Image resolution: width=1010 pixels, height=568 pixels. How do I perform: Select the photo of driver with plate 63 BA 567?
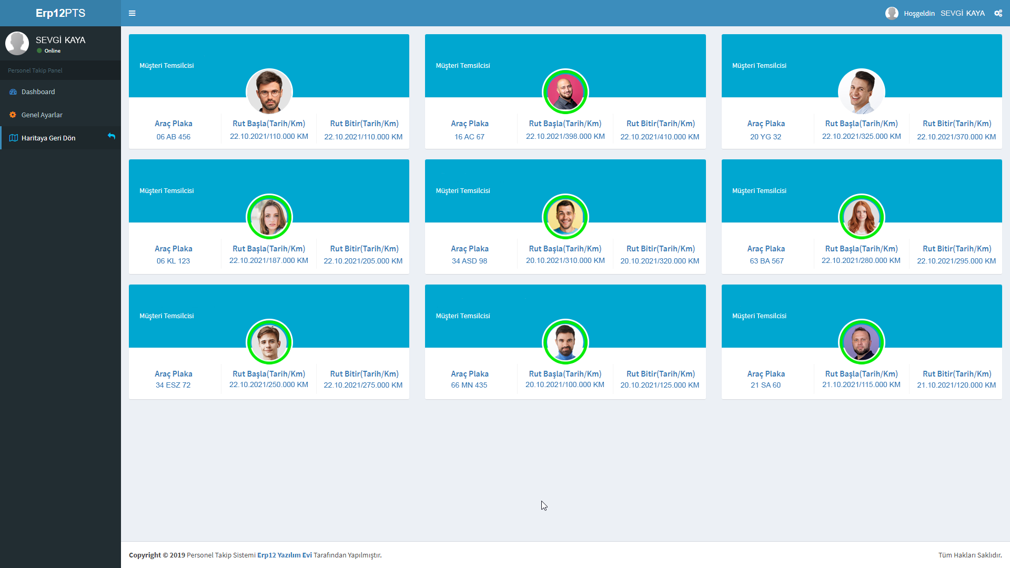[862, 217]
